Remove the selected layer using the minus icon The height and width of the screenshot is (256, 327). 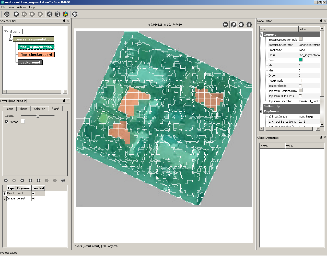tap(22, 180)
